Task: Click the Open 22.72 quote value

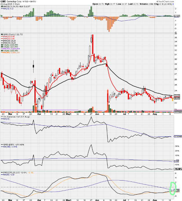Action: coord(98,4)
